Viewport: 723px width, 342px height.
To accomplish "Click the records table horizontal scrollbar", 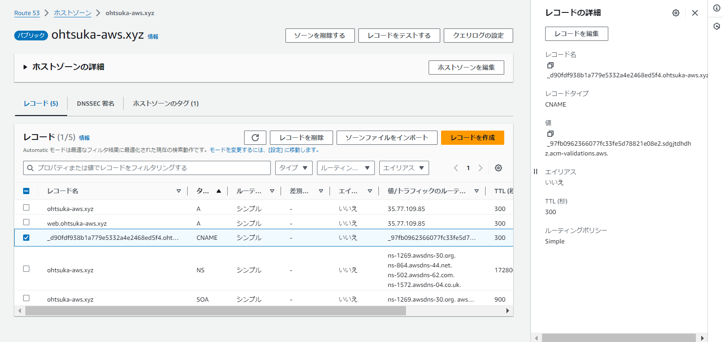I will (x=216, y=310).
